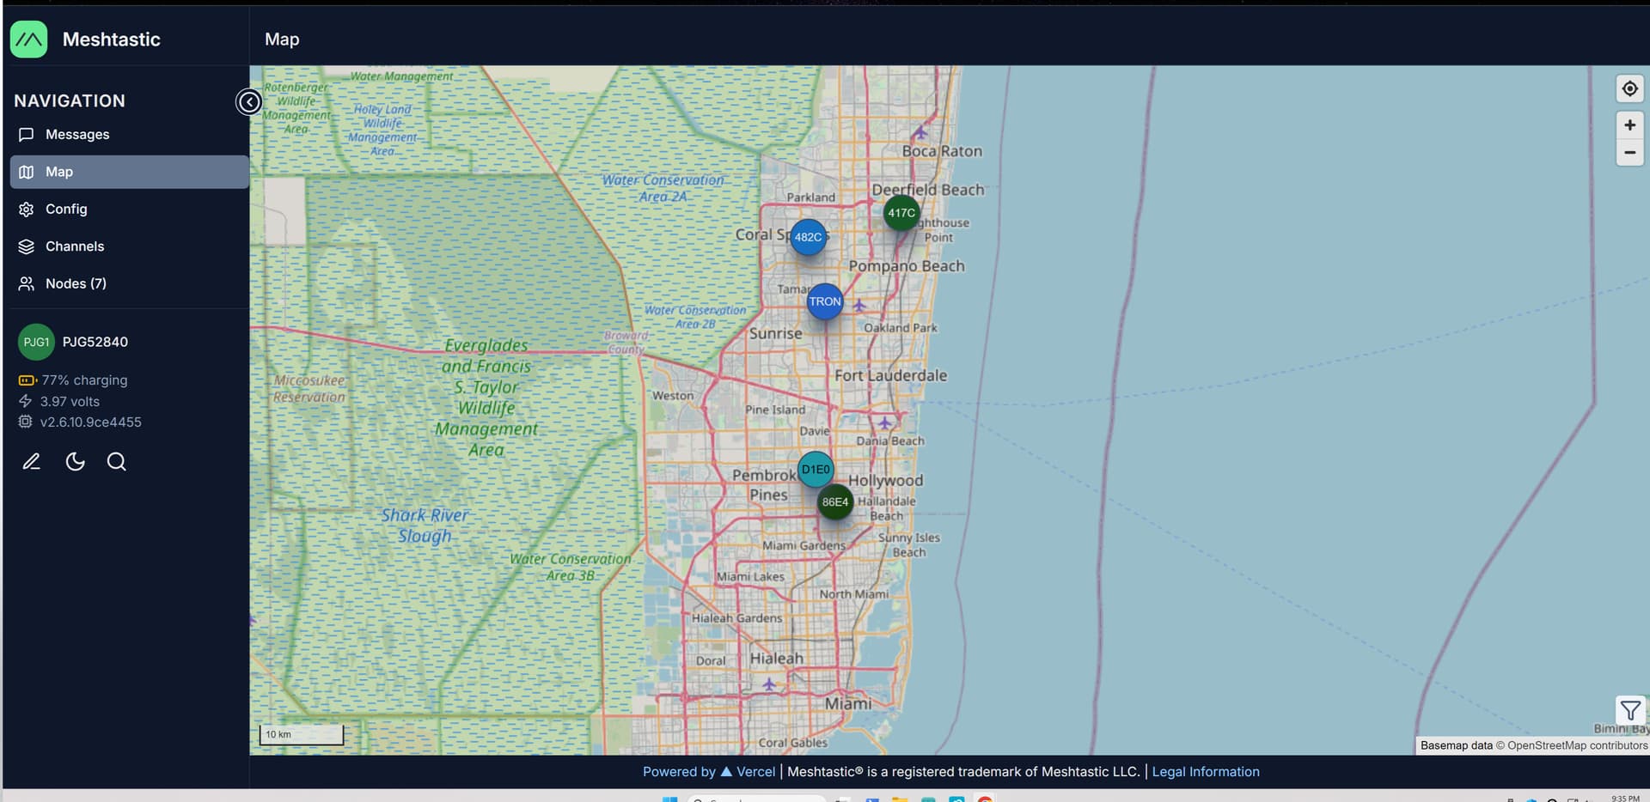Open the command search magnifier icon

click(117, 462)
